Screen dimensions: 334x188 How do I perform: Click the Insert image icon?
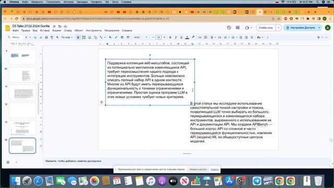pos(89,37)
